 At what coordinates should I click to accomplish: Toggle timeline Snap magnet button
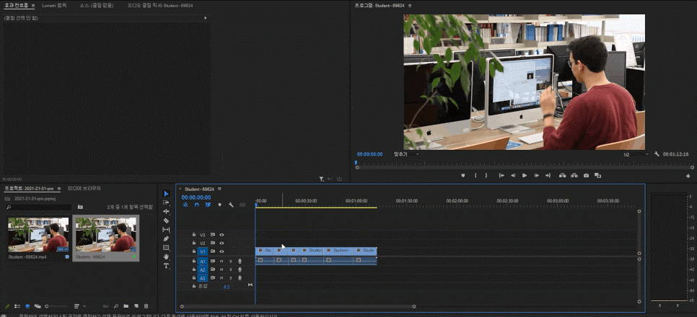(196, 205)
